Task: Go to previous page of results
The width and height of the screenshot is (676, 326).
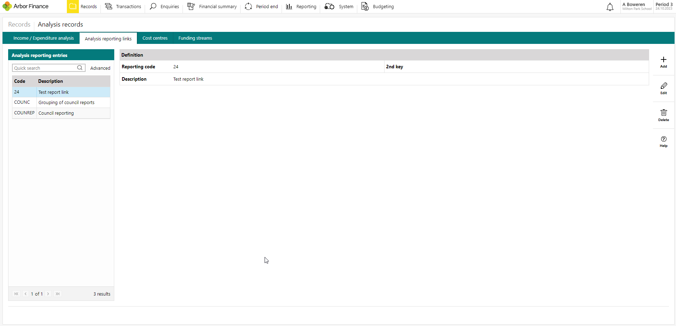Action: (25, 294)
